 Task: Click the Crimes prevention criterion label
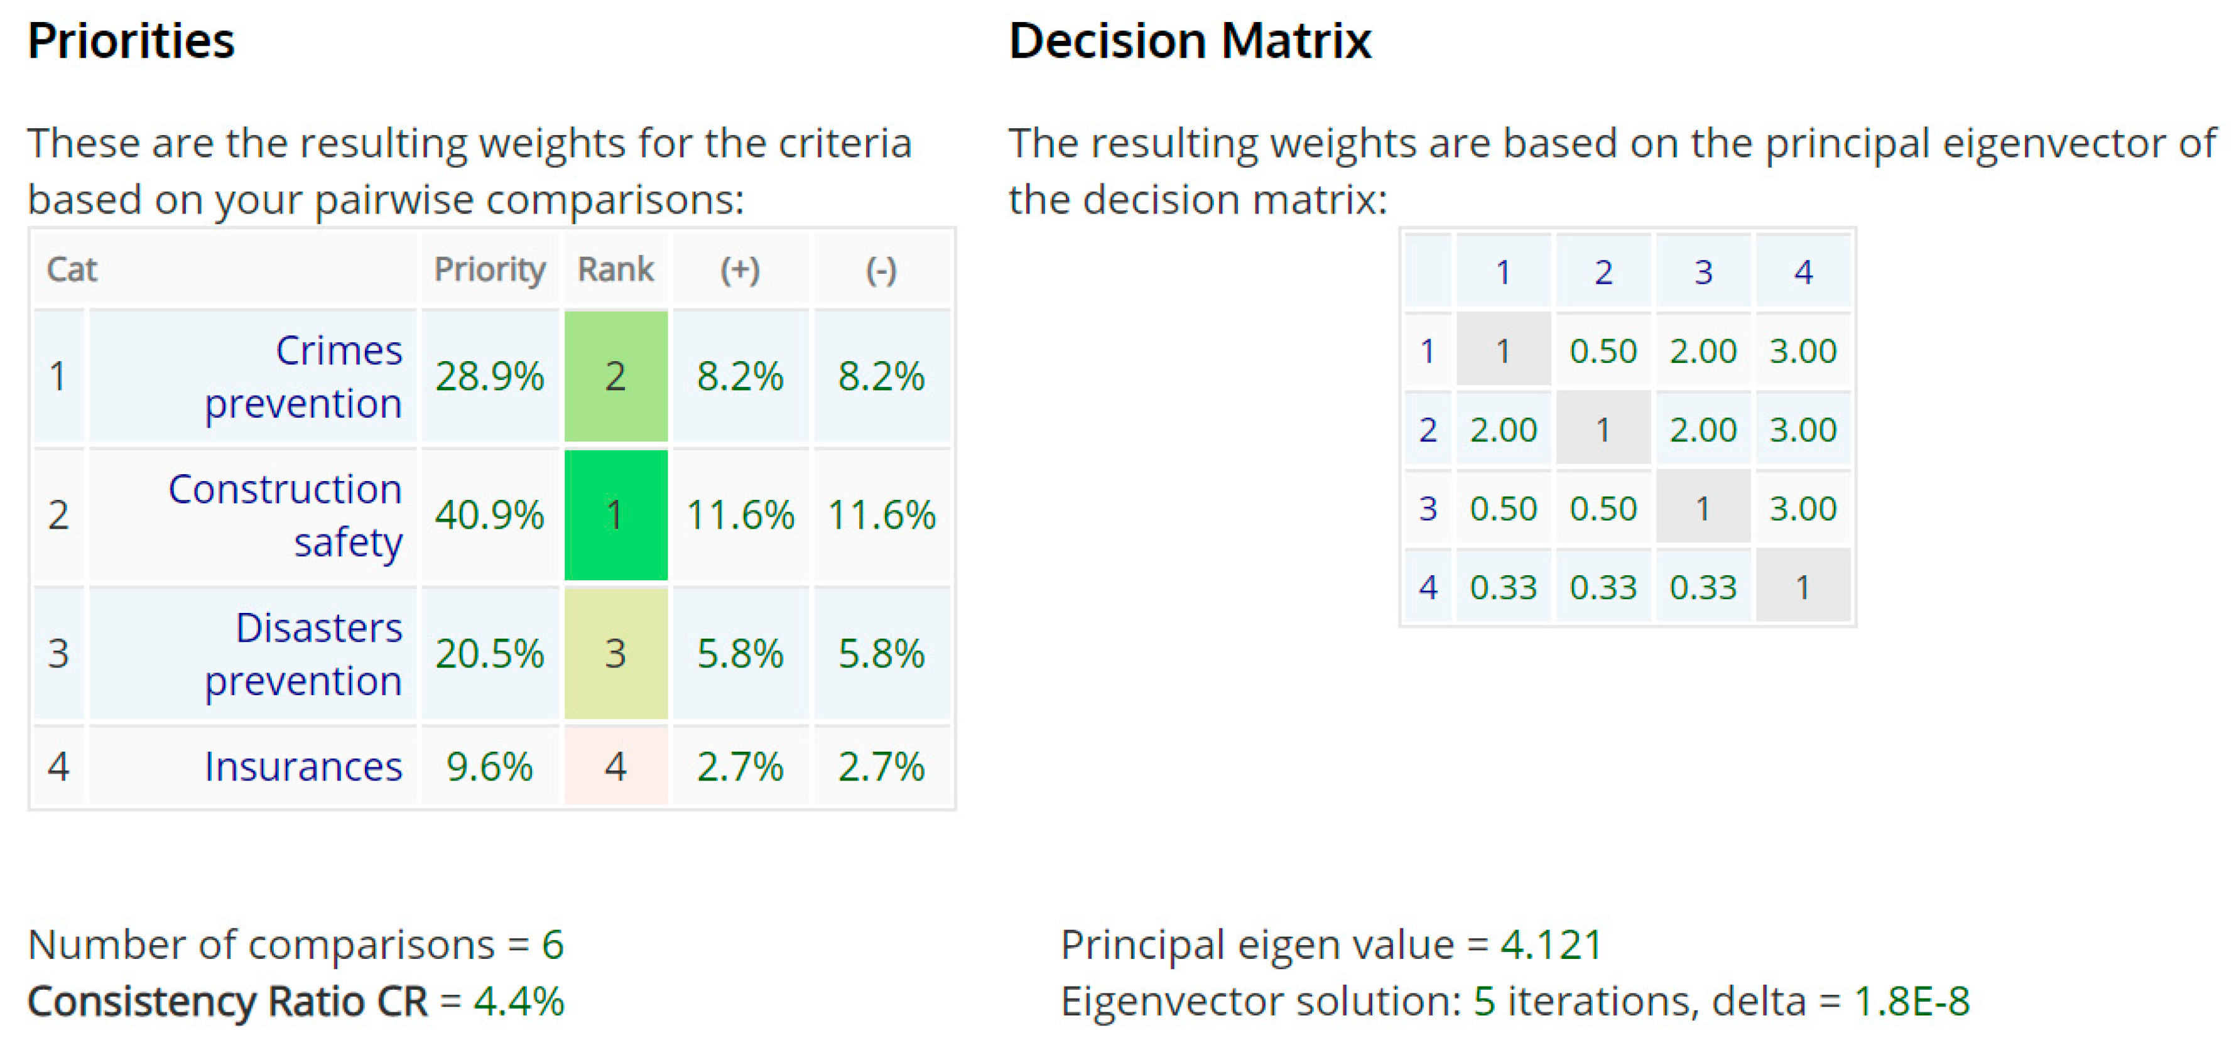(303, 376)
